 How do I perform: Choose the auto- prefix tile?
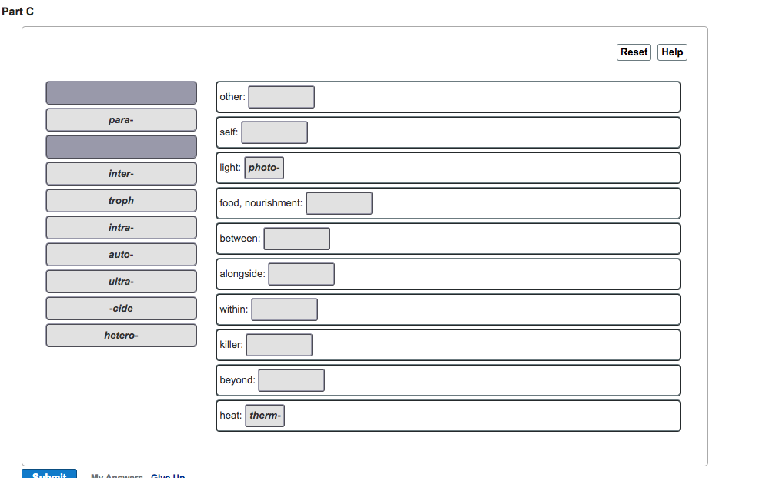pos(121,254)
